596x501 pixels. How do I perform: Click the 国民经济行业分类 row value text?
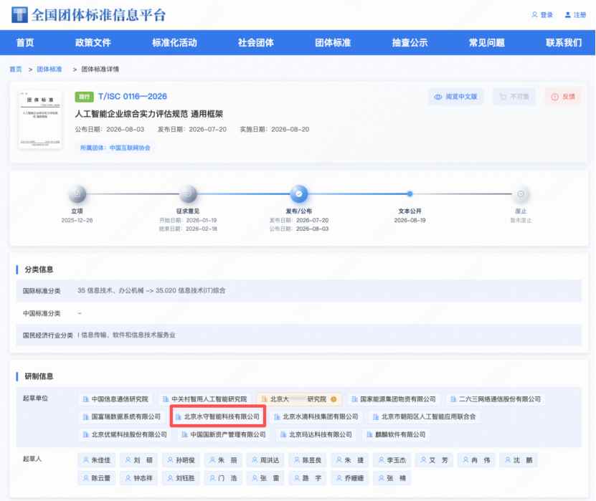tap(126, 335)
